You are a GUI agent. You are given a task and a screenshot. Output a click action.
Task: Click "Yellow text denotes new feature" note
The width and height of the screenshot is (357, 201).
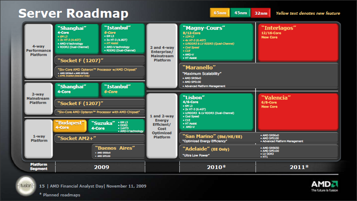(308, 13)
